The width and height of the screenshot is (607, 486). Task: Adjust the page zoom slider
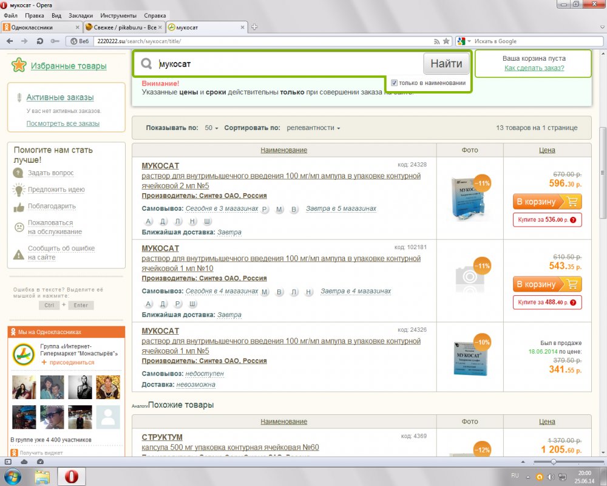pos(554,462)
